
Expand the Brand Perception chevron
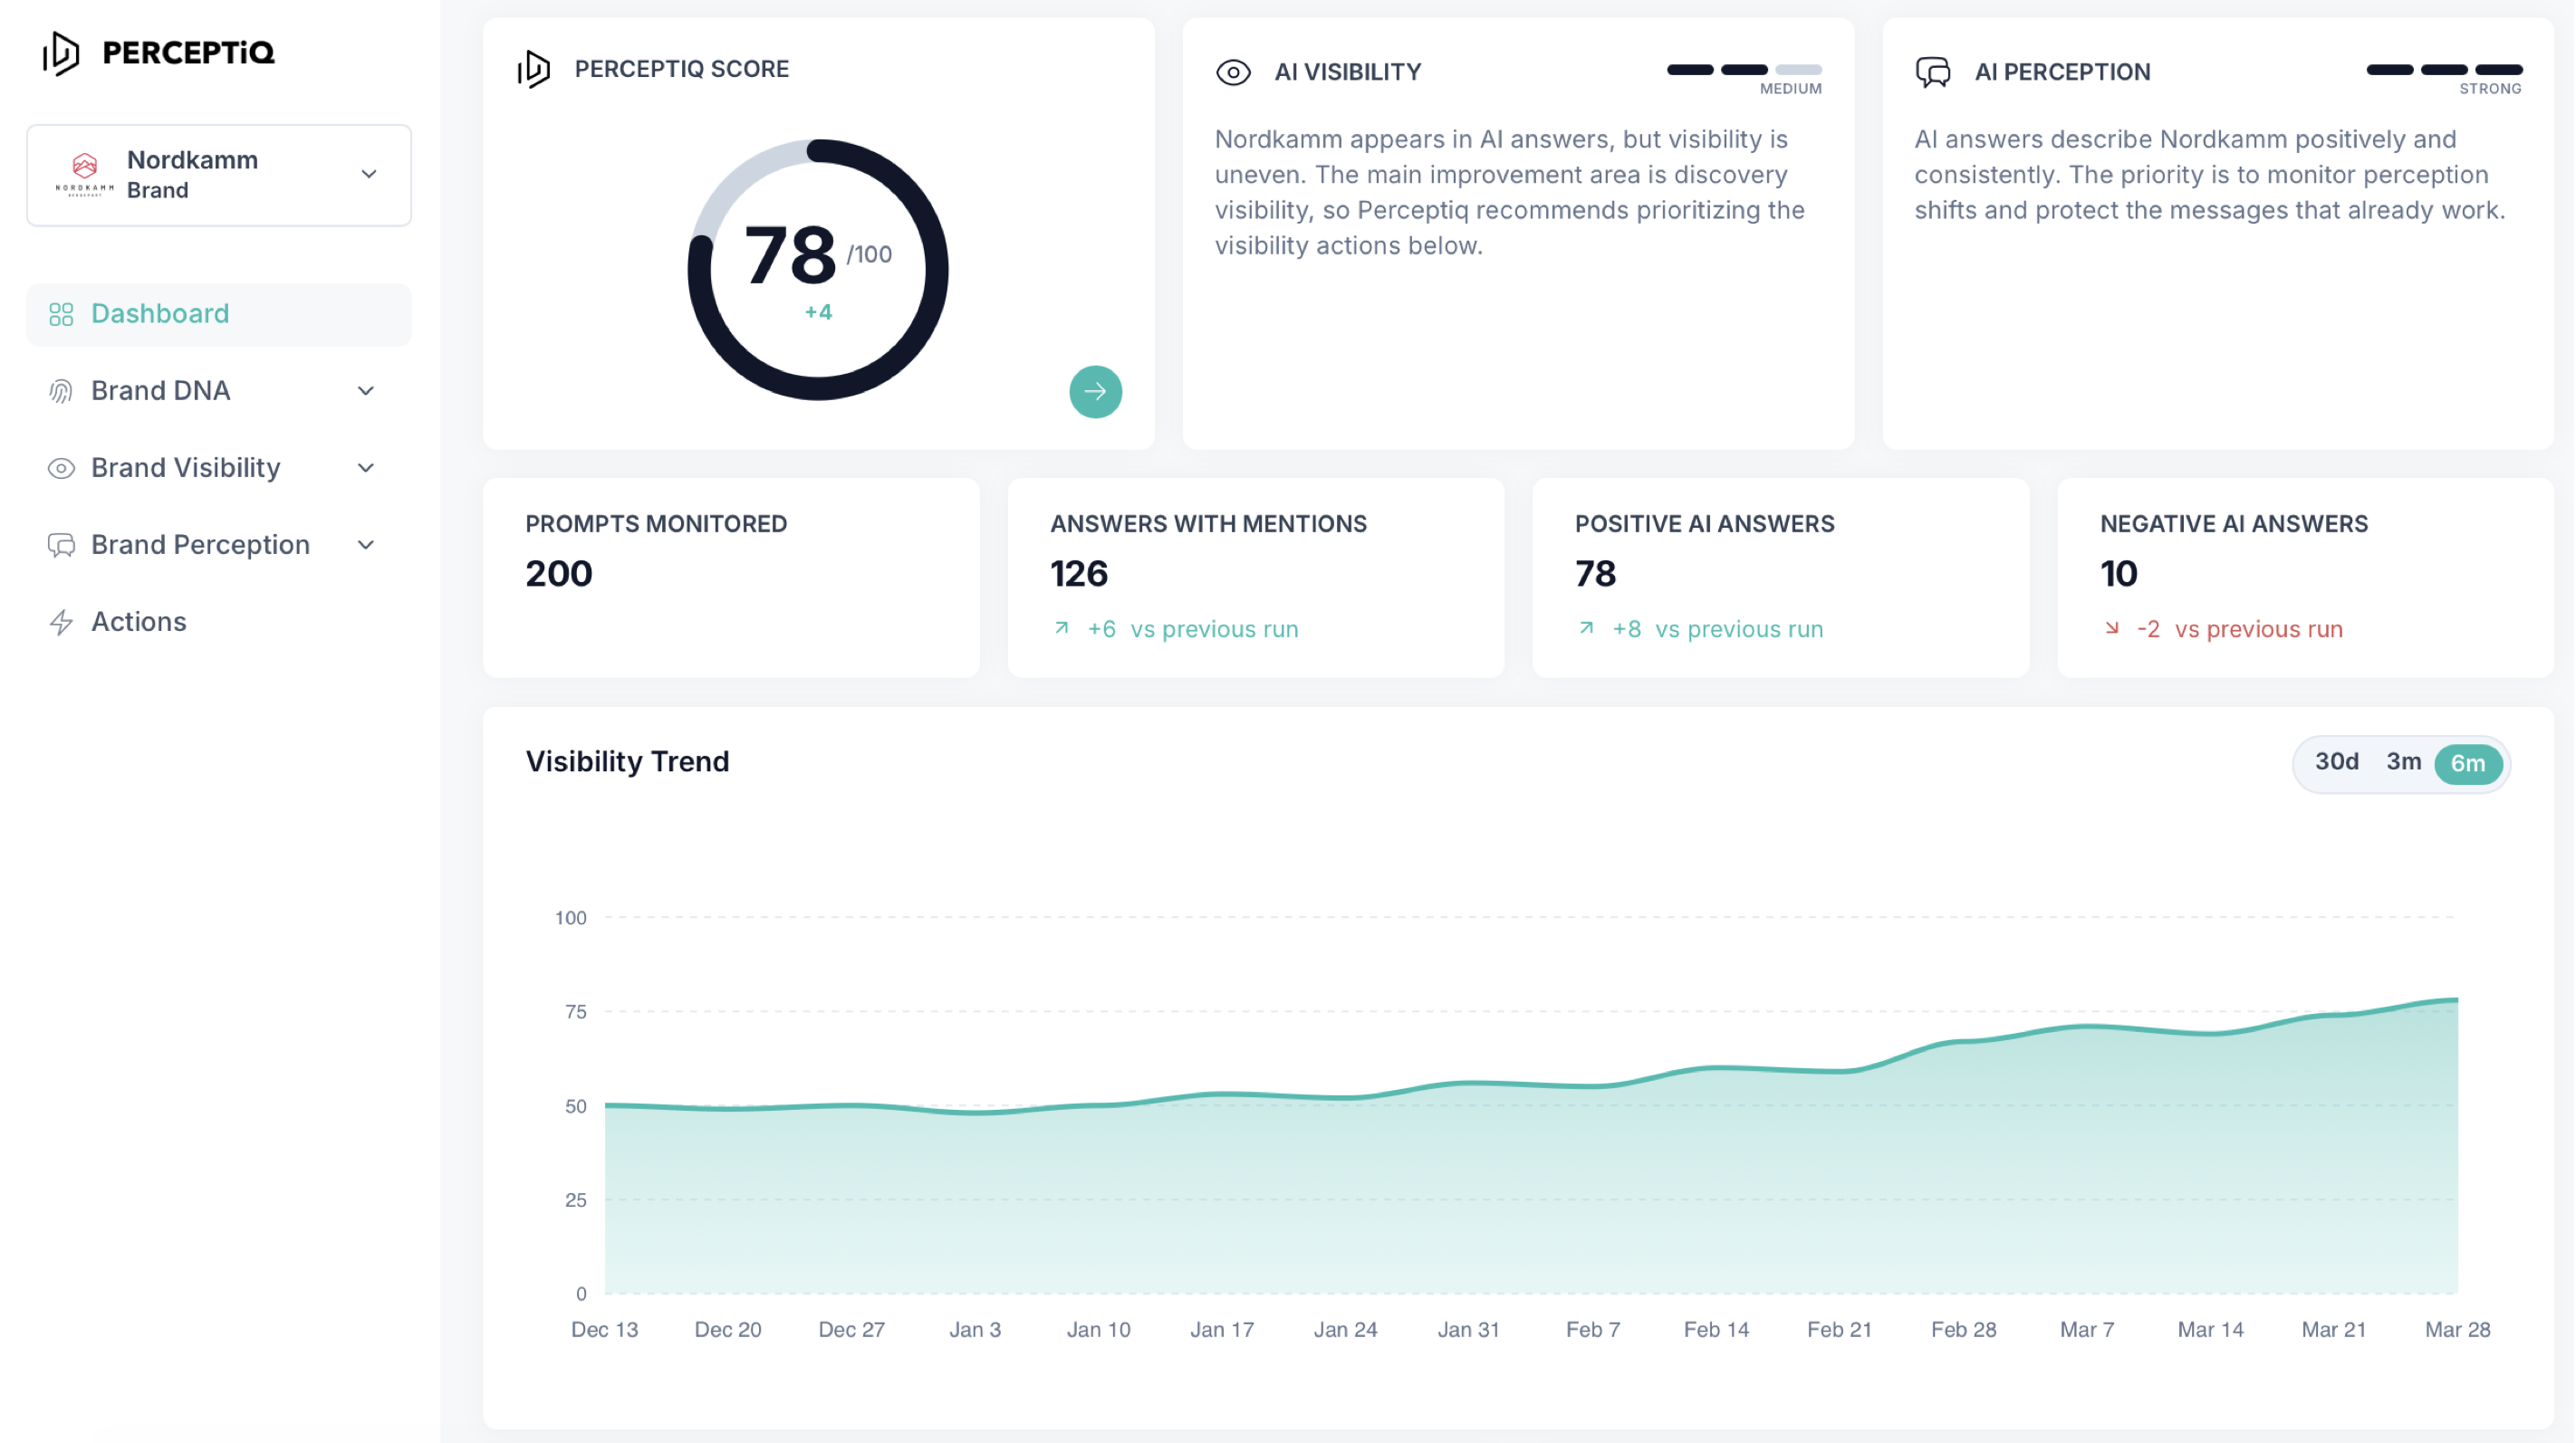(x=366, y=546)
